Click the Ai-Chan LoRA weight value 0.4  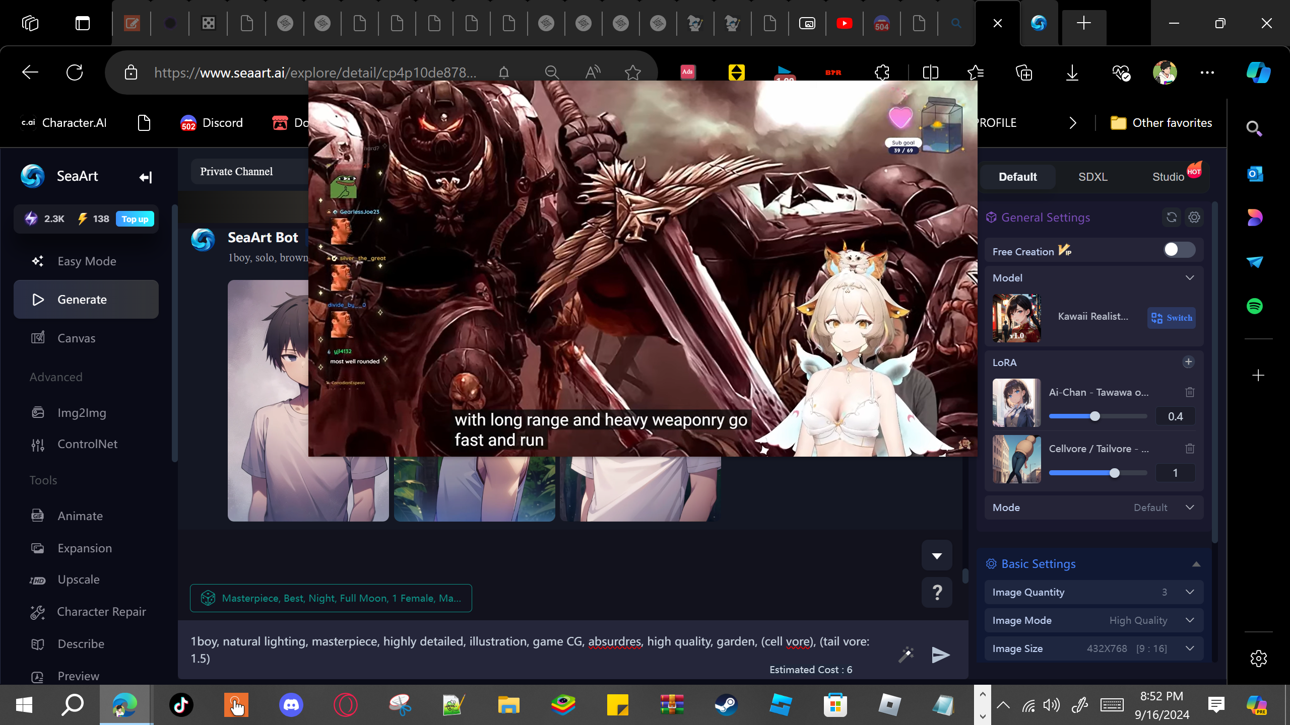click(1175, 416)
